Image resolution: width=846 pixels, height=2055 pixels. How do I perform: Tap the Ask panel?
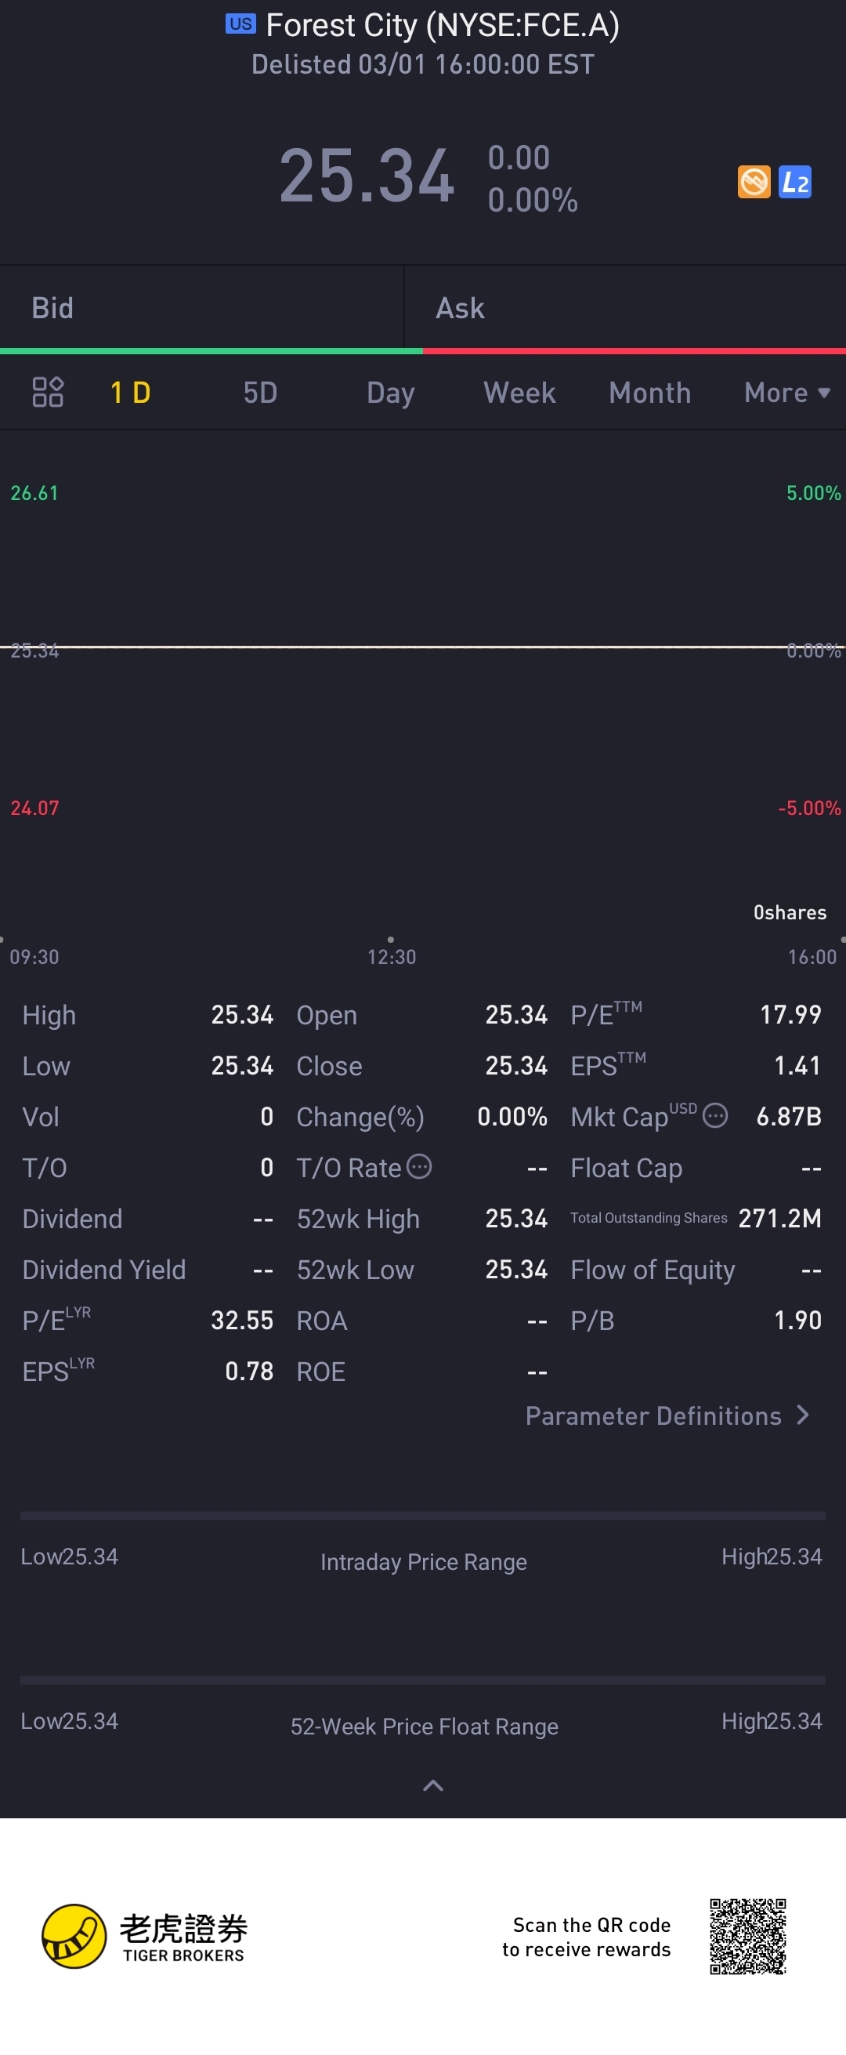625,308
